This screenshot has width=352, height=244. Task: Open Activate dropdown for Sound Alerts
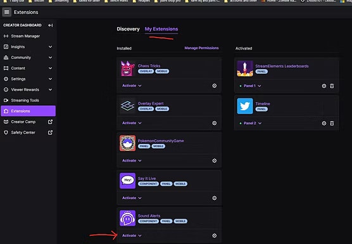(132, 236)
